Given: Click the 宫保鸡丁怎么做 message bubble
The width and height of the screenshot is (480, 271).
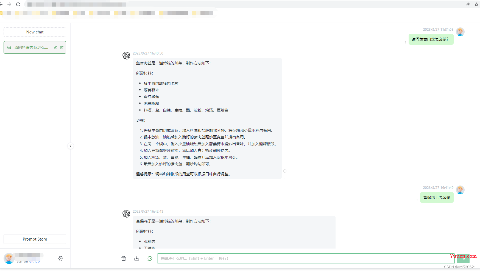Looking at the screenshot, I should tap(437, 197).
